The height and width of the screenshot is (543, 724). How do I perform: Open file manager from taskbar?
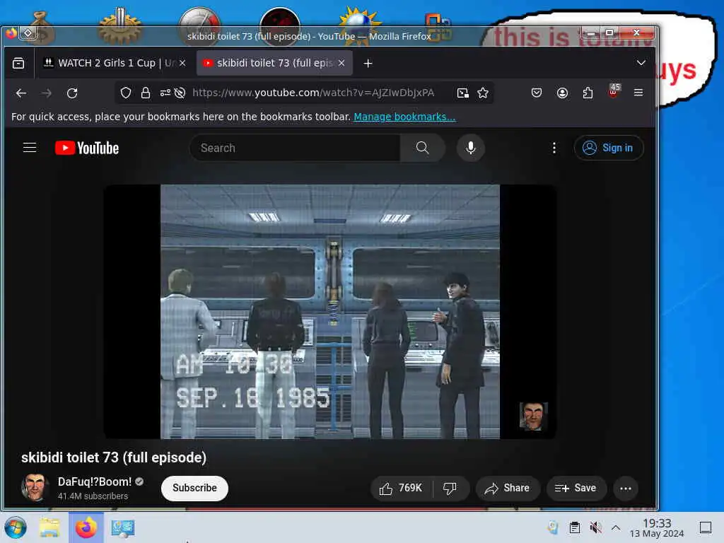click(49, 527)
